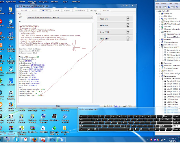
Task: Click the taskbar clock showing 11:52 AM
Action: click(172, 140)
